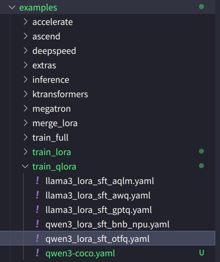Expand the train_lora folder chevron
The image size is (220, 262).
[x=25, y=152]
